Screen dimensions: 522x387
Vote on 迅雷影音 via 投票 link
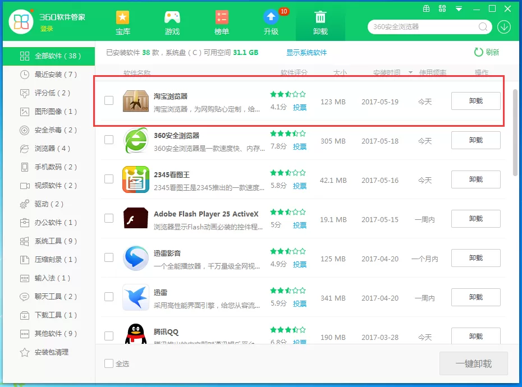pos(300,264)
